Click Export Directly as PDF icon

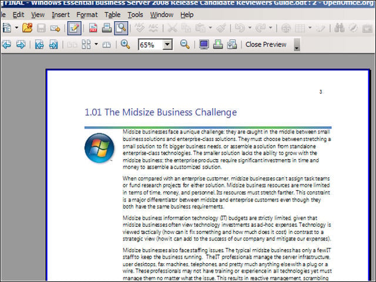pyautogui.click(x=93, y=28)
